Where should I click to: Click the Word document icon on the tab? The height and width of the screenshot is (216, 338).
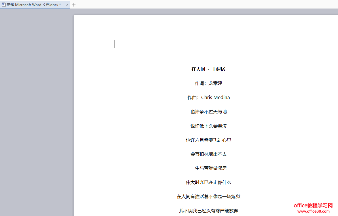(3, 5)
